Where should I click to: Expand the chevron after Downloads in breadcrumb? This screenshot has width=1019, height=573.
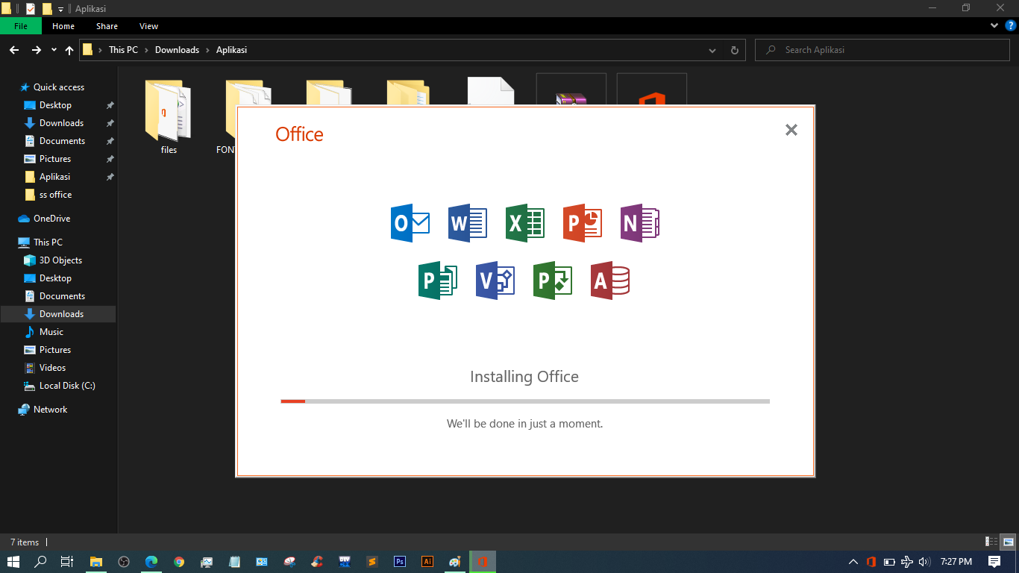207,50
